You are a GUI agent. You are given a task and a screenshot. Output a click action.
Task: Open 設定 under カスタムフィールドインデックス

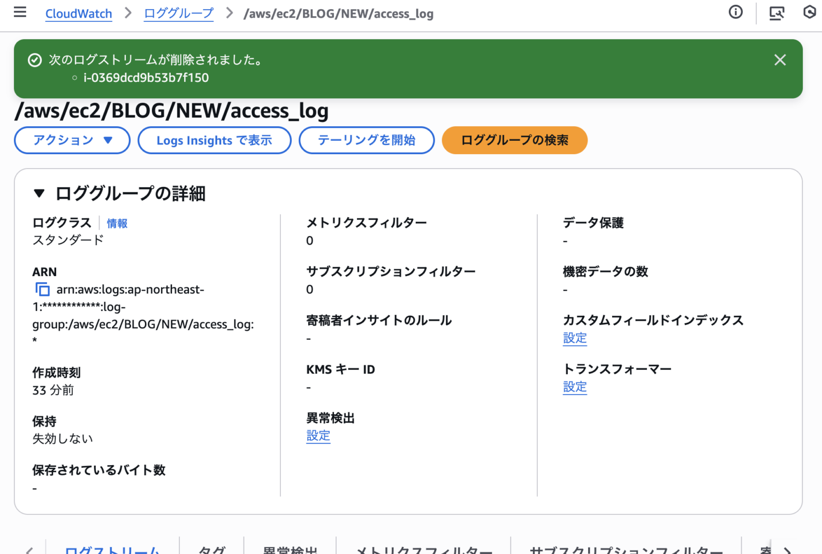coord(575,338)
